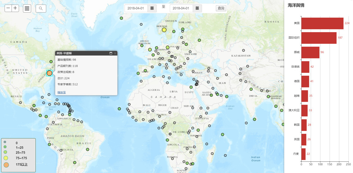Click the 丹麦 bar showing 22

pos(303,154)
